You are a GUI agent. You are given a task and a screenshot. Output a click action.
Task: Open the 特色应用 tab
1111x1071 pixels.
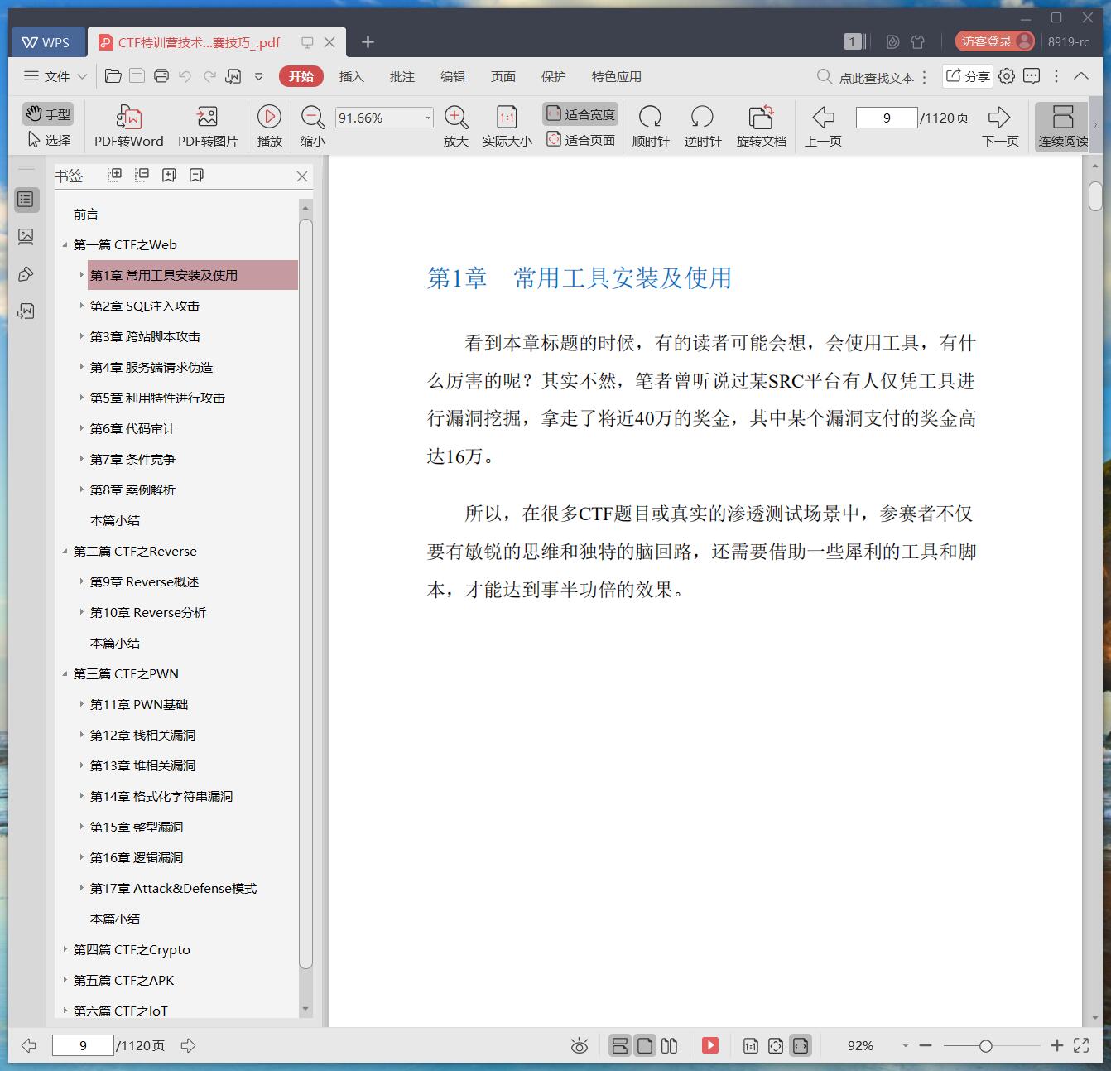click(616, 76)
